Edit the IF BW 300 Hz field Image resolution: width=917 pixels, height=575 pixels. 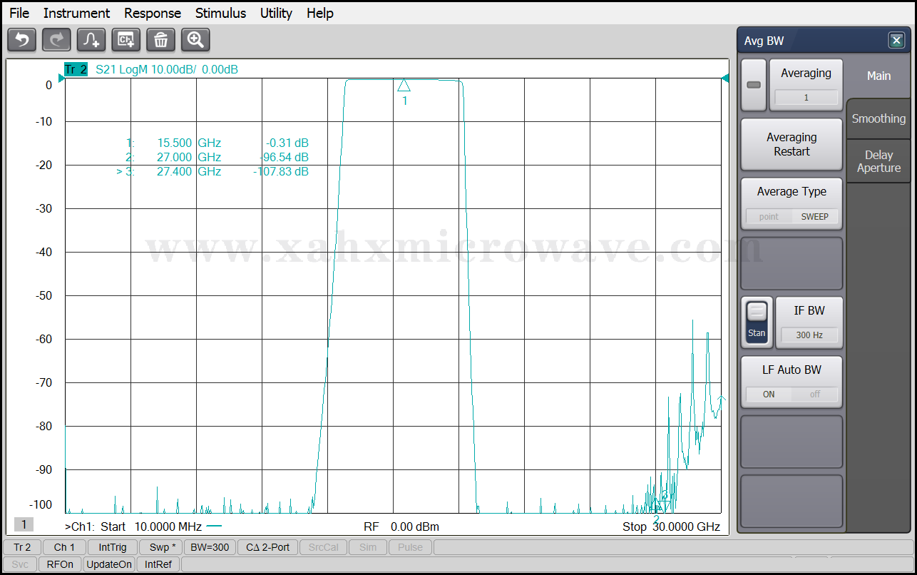809,335
